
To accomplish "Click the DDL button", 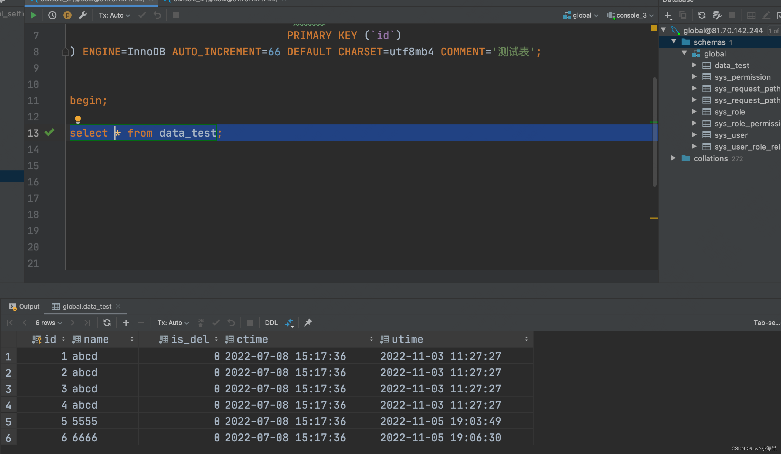I will coord(271,323).
